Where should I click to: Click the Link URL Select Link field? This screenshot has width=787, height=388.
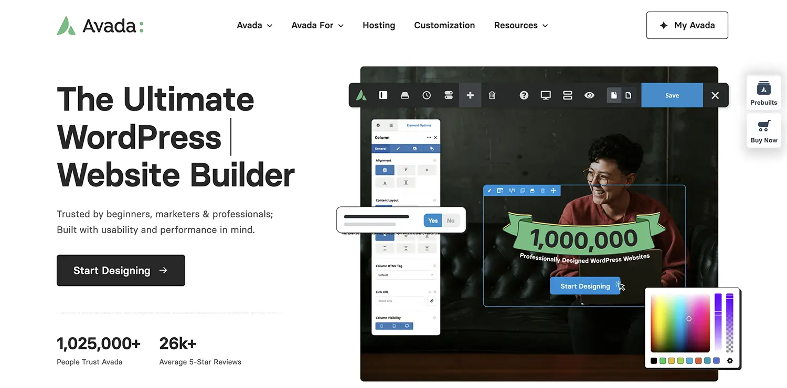point(400,301)
